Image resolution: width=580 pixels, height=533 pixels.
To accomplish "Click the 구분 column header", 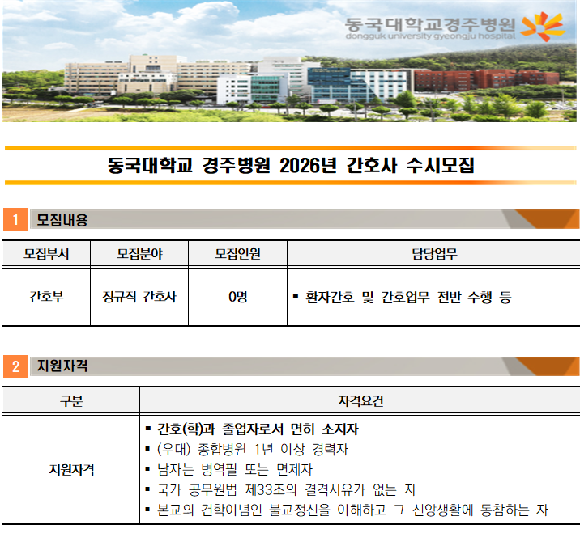I will coord(71,401).
